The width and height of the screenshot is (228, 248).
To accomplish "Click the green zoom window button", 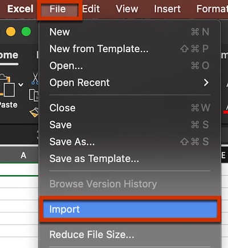I will click(26, 32).
